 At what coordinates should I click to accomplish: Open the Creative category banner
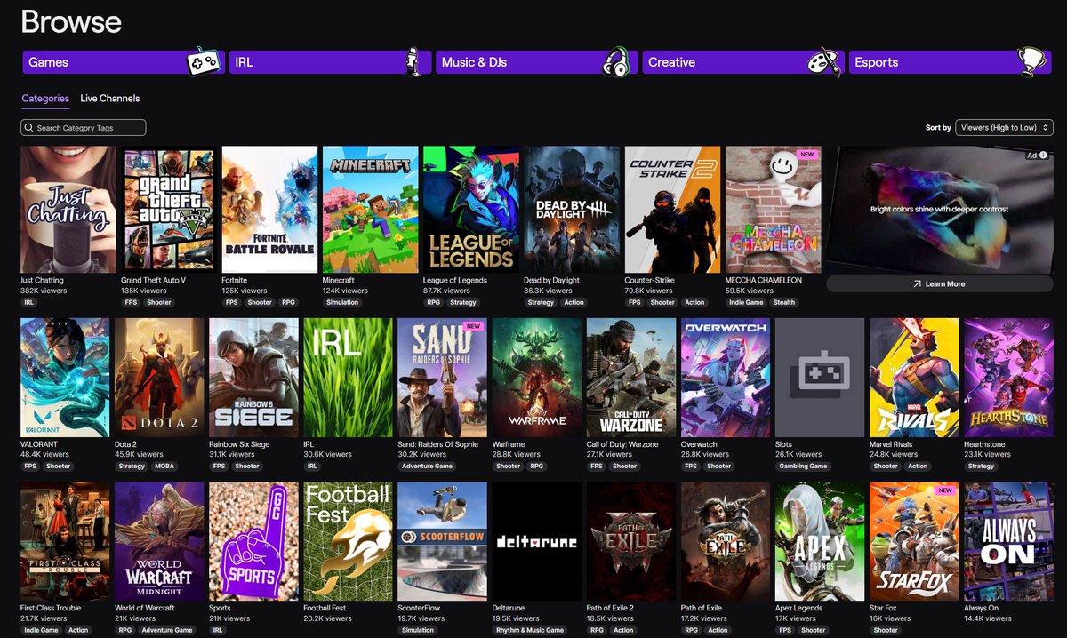tap(742, 62)
